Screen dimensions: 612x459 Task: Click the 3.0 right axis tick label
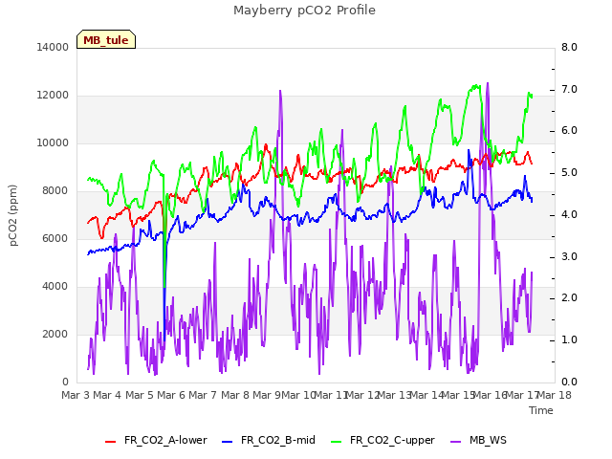[x=569, y=257]
